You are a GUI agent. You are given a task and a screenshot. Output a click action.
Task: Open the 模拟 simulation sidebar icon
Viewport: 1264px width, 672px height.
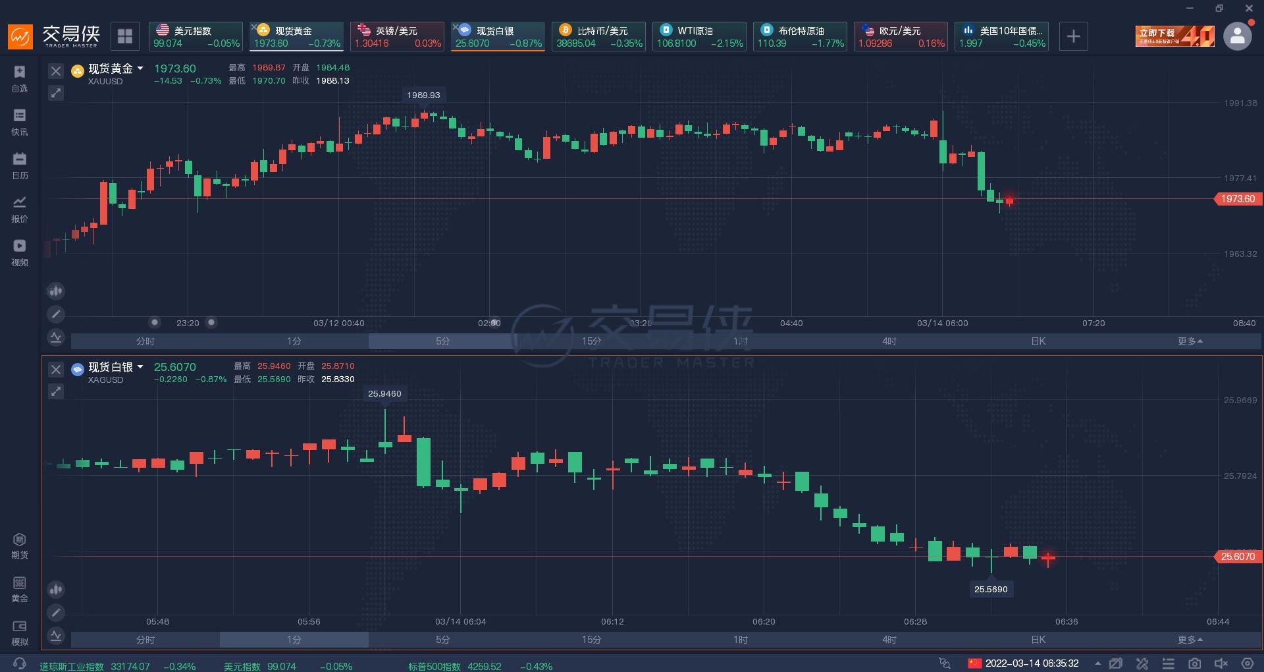pyautogui.click(x=20, y=632)
